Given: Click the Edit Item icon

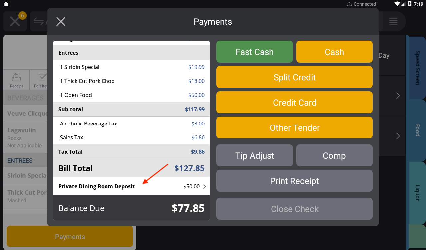Looking at the screenshot, I should (x=41, y=80).
